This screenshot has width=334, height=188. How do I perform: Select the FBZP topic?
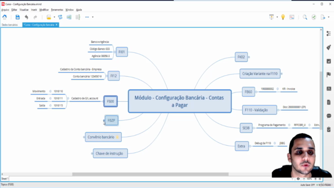coord(111,121)
